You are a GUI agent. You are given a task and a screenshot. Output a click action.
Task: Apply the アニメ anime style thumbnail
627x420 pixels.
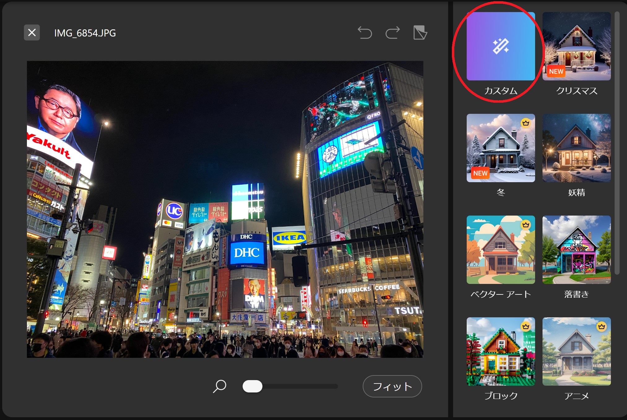(x=576, y=351)
